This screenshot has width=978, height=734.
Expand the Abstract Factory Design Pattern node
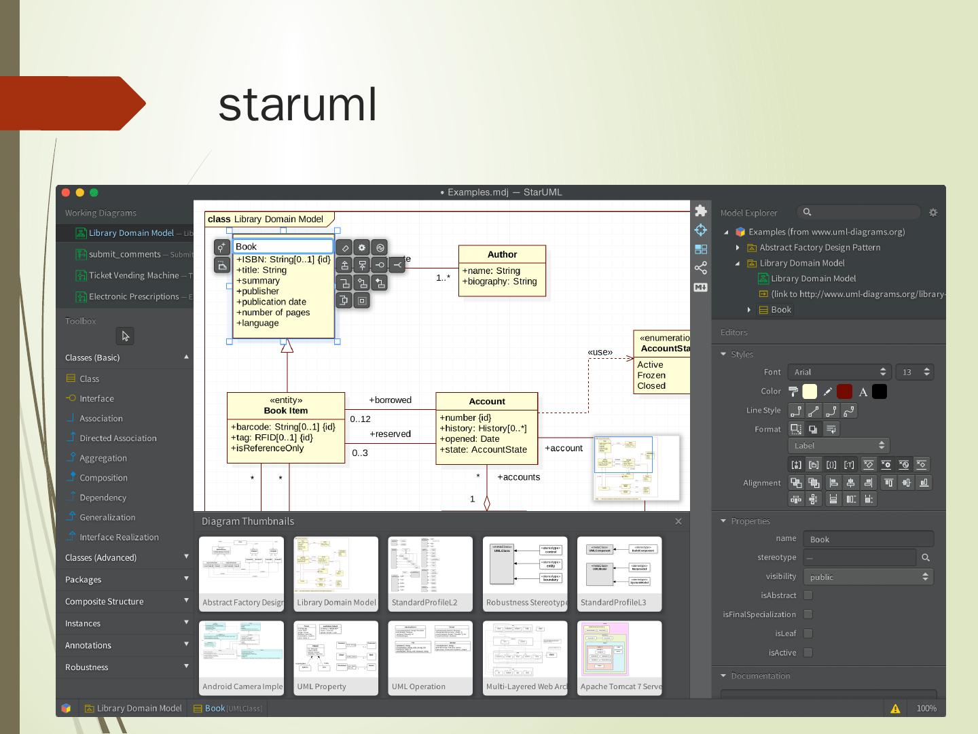pos(738,247)
